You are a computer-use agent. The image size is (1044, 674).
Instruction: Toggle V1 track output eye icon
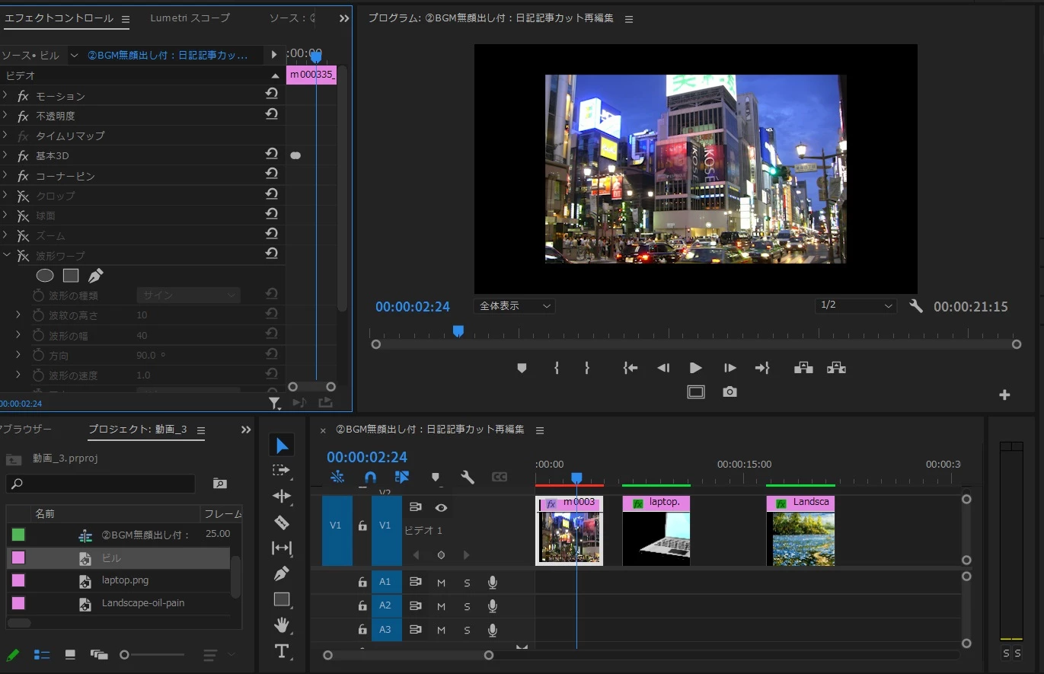441,507
